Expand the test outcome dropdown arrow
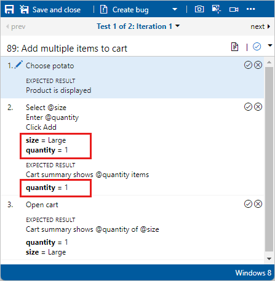The height and width of the screenshot is (281, 275). pos(270,46)
